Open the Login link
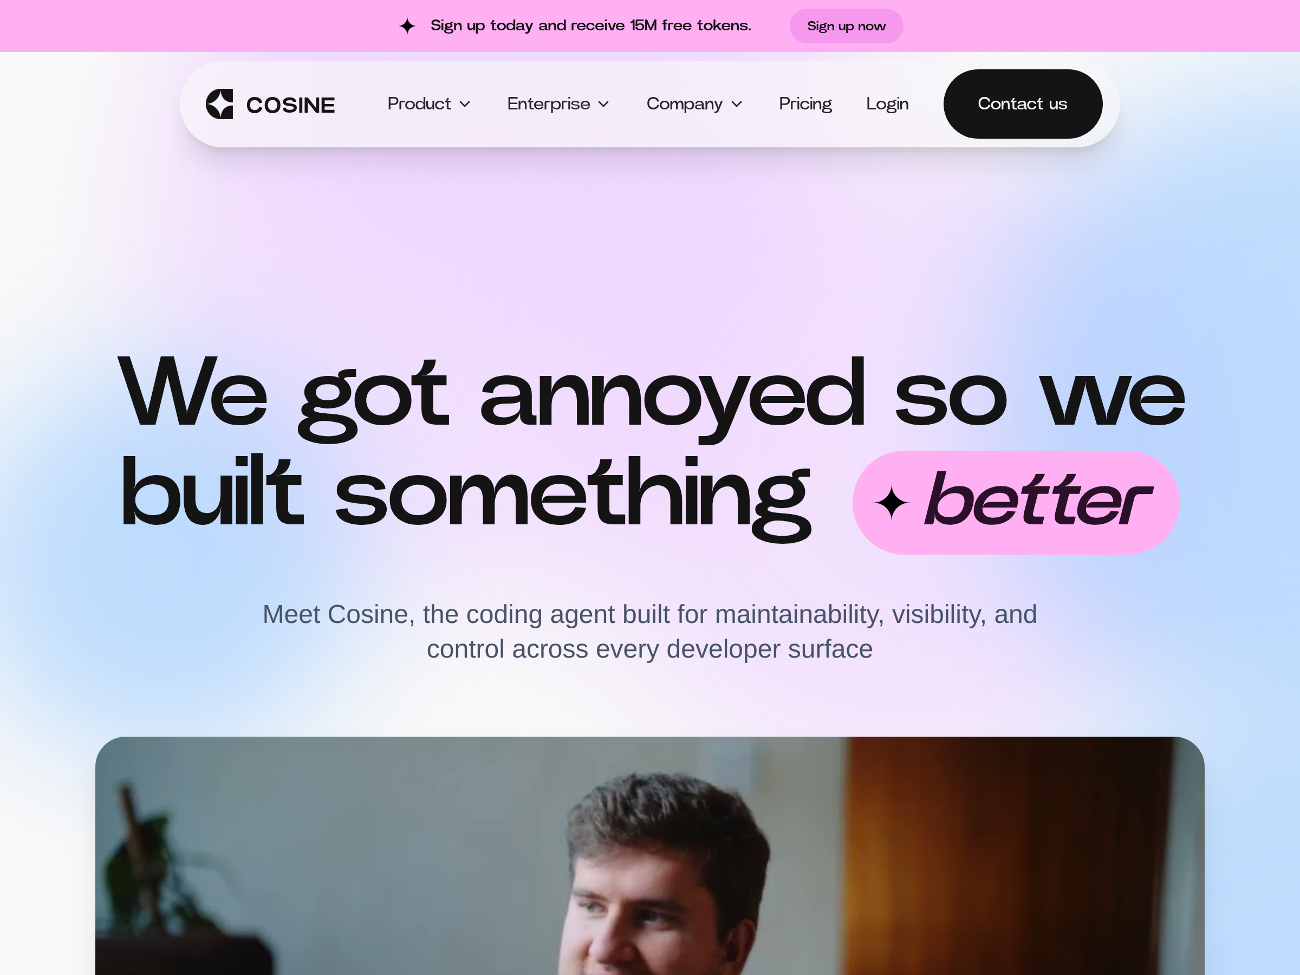This screenshot has height=975, width=1300. (x=887, y=104)
